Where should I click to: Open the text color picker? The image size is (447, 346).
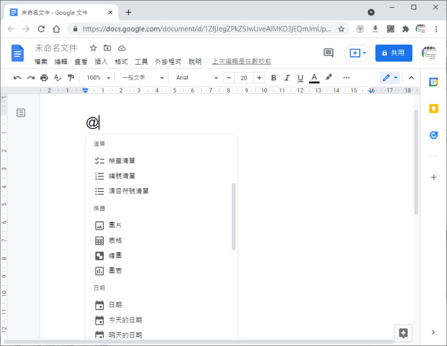click(x=314, y=78)
